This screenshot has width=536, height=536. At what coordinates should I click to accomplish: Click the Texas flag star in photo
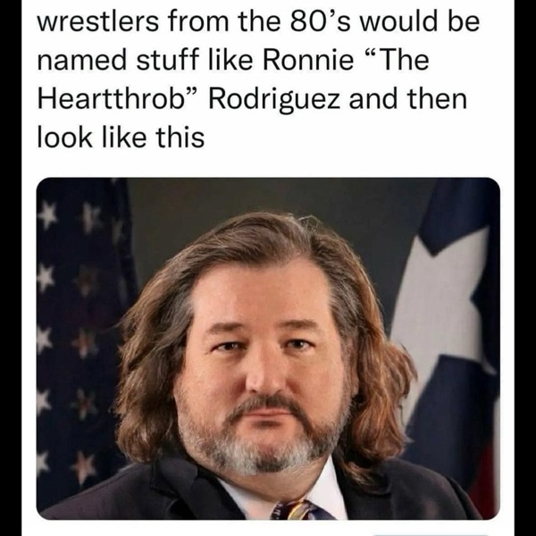point(441,307)
